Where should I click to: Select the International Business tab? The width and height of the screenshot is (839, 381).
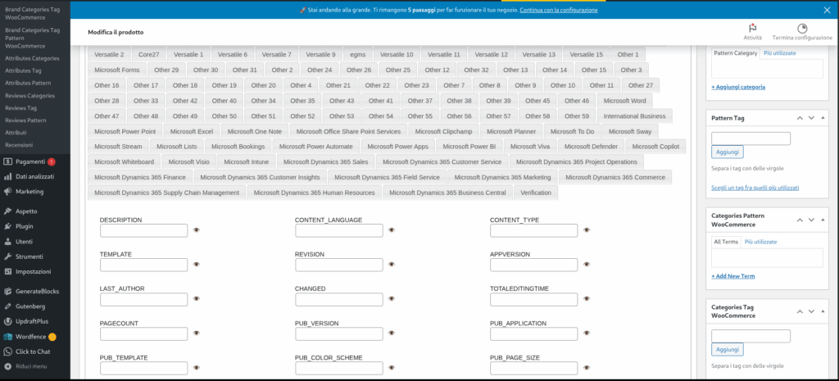point(635,116)
